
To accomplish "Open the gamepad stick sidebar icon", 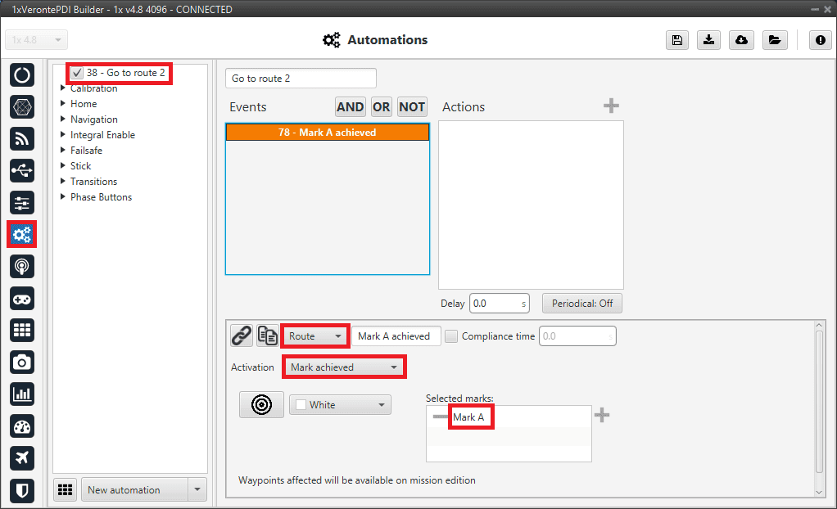I will tap(22, 298).
